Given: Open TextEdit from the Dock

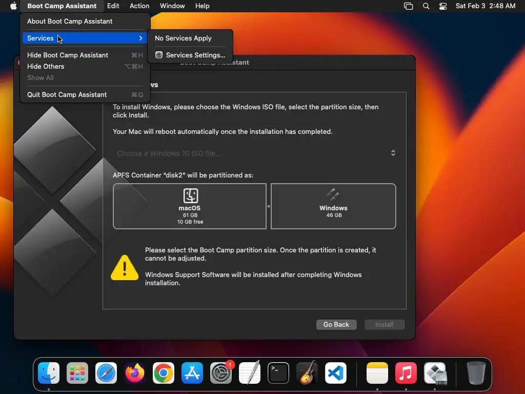Looking at the screenshot, I should 250,372.
